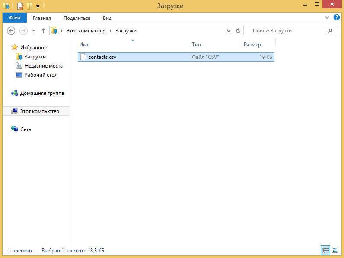Click the 1 элемент status text
344x258 pixels.
point(20,251)
